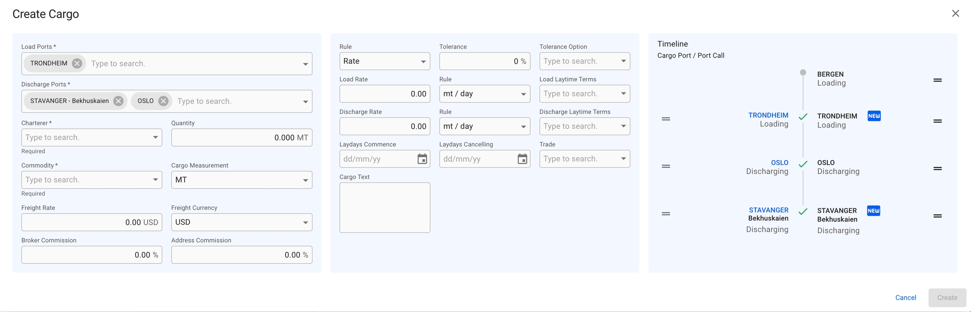The height and width of the screenshot is (312, 971).
Task: Open the Cargo Measurement MT dropdown
Action: 305,180
